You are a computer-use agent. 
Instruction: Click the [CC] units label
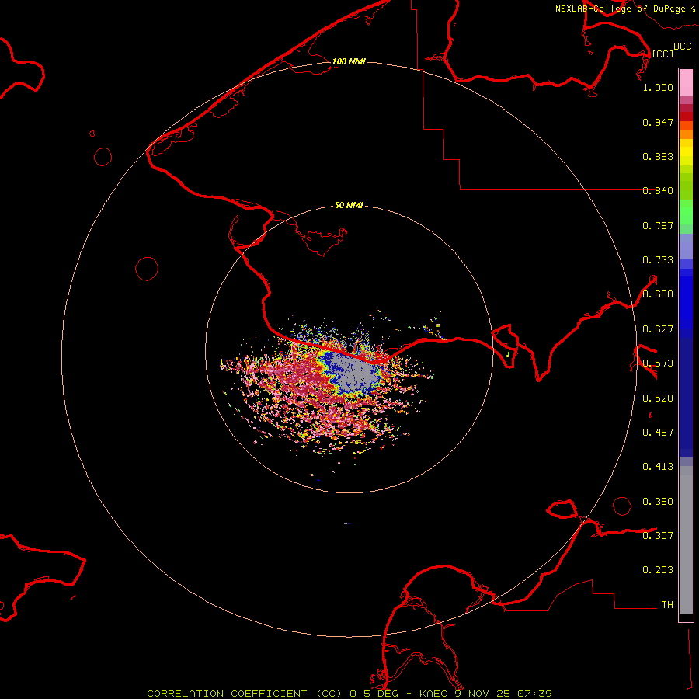(x=662, y=54)
